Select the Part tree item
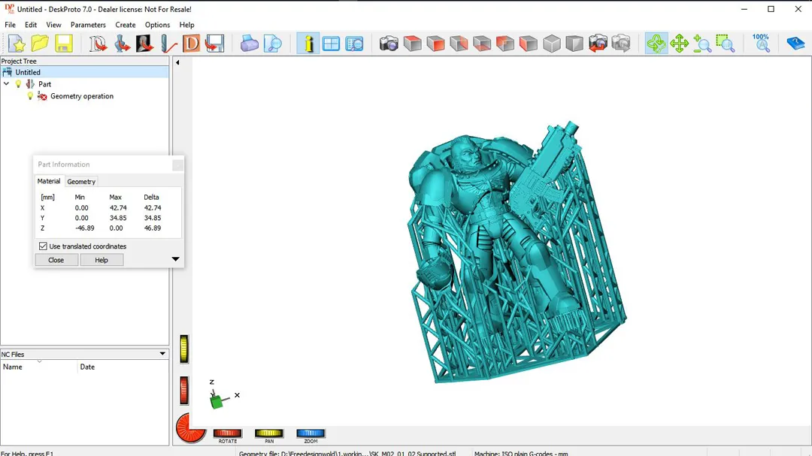 click(x=44, y=84)
